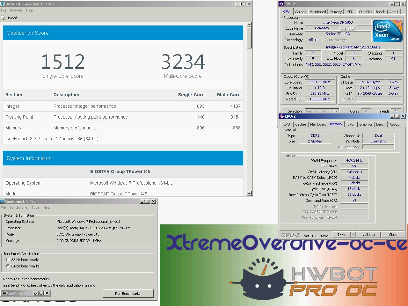Switch to Caches tab in top CPU-Z window
This screenshot has height=306, width=408.
pos(300,12)
